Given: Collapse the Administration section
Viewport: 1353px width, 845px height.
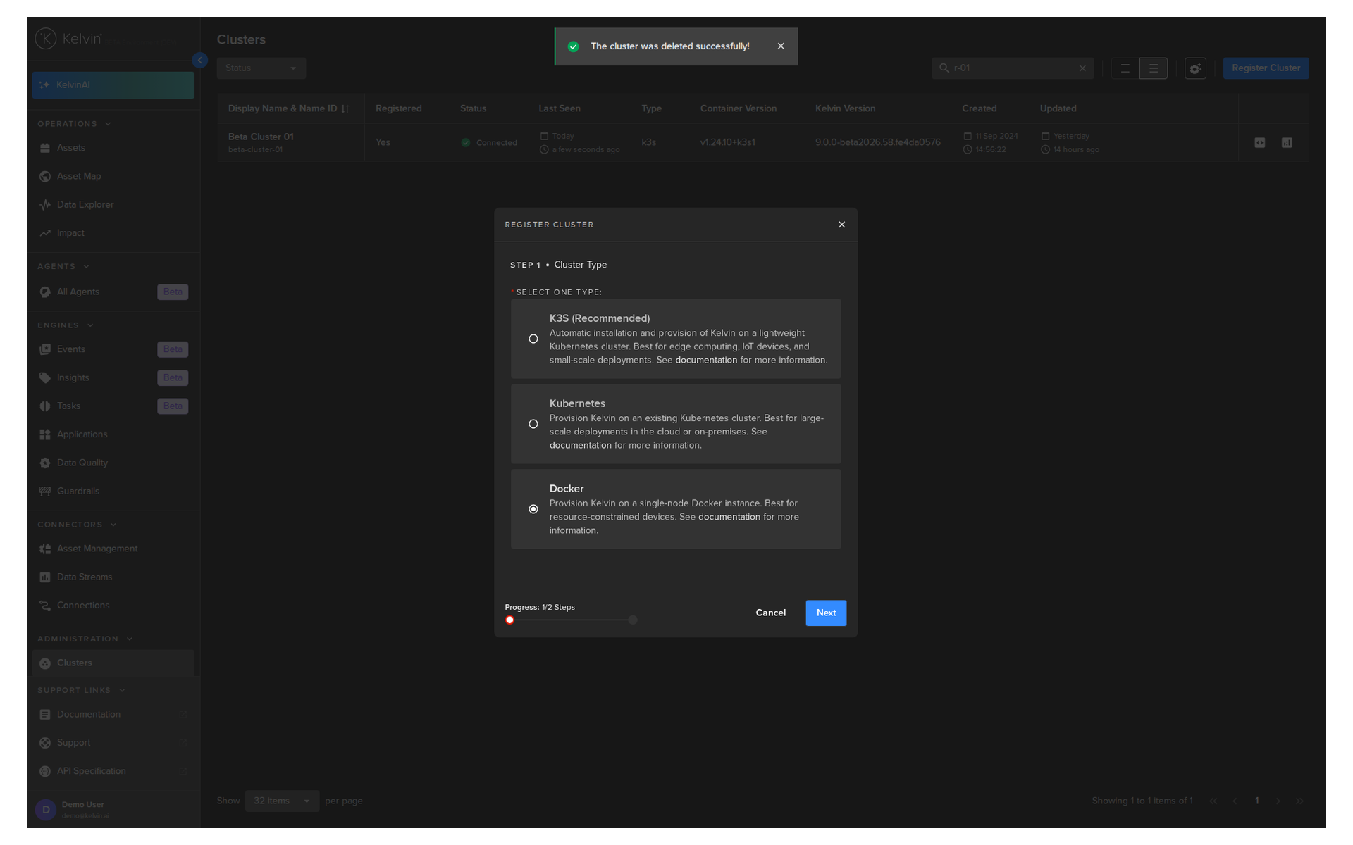Looking at the screenshot, I should tap(130, 639).
